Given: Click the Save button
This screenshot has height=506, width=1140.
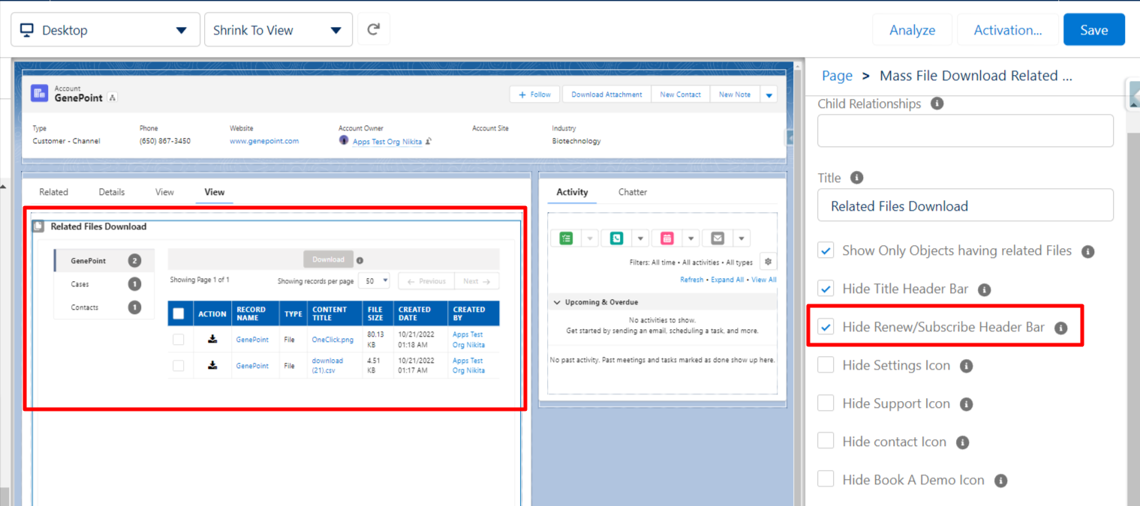Looking at the screenshot, I should pyautogui.click(x=1093, y=30).
